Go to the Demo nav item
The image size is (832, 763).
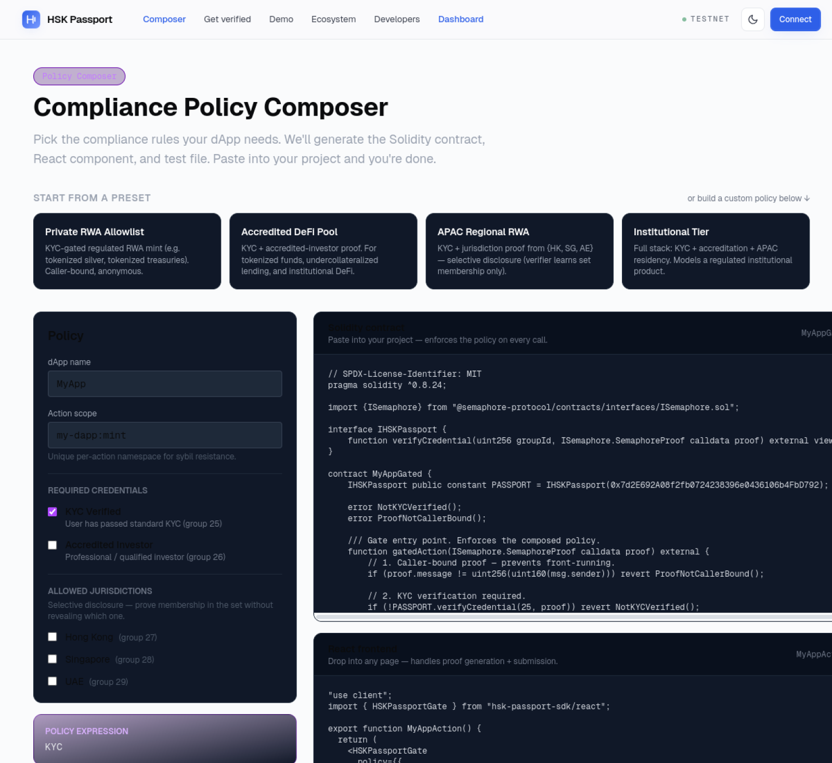(281, 19)
